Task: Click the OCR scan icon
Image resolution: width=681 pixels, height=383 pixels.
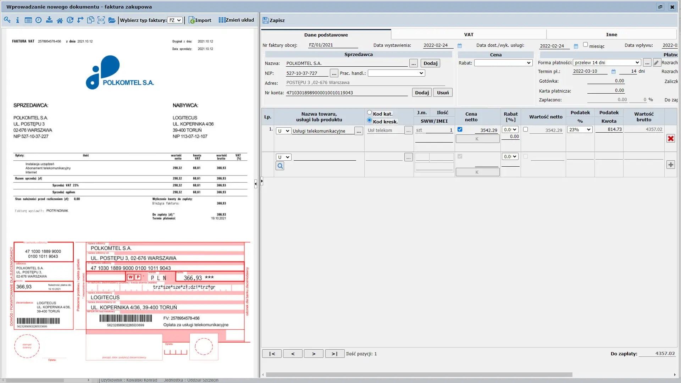Action: tap(101, 20)
